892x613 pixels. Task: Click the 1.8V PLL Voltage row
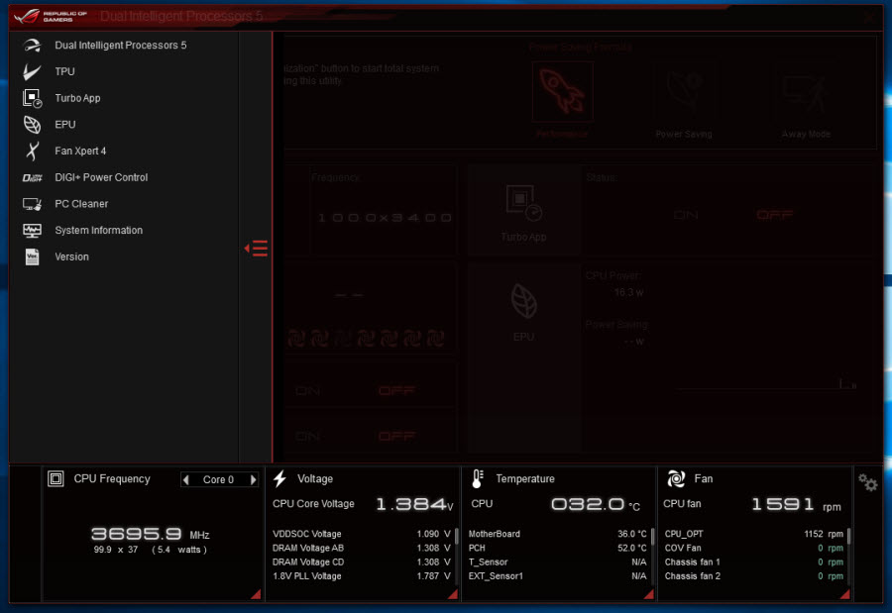tap(361, 576)
